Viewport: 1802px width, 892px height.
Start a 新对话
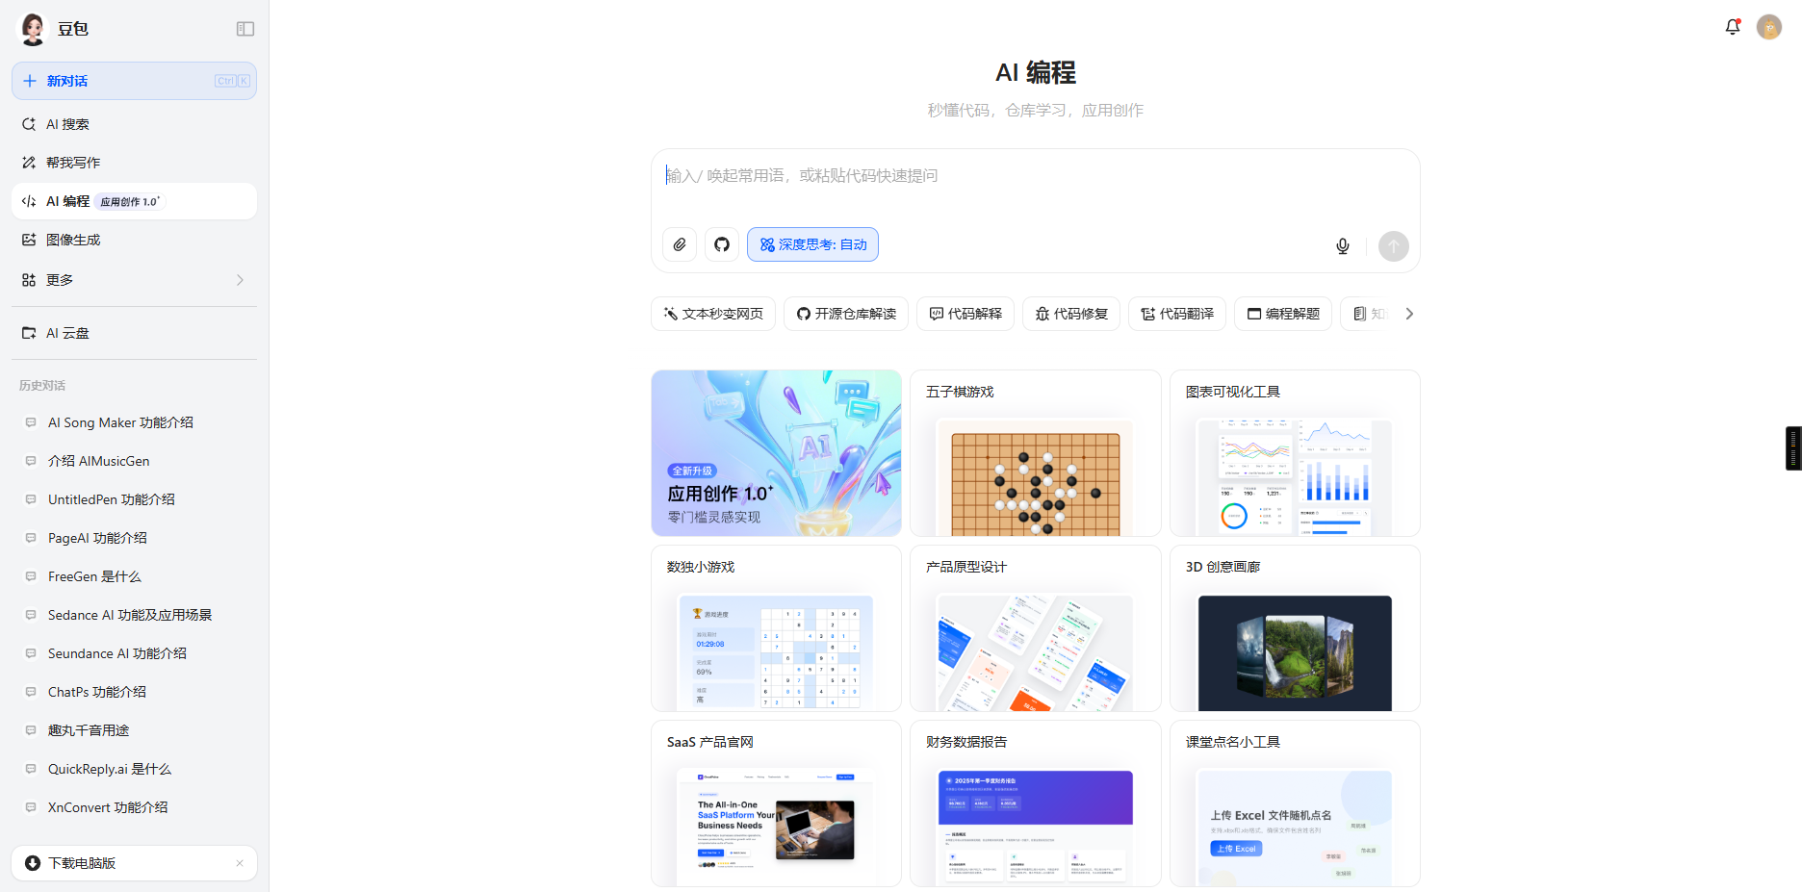click(x=134, y=81)
